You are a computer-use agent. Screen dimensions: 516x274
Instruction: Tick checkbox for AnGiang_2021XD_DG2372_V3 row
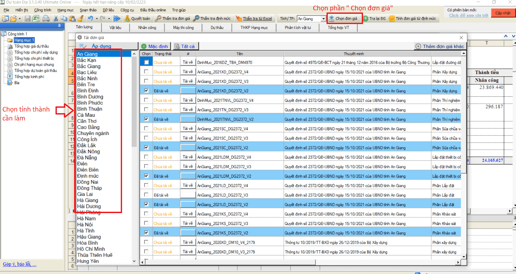click(146, 81)
